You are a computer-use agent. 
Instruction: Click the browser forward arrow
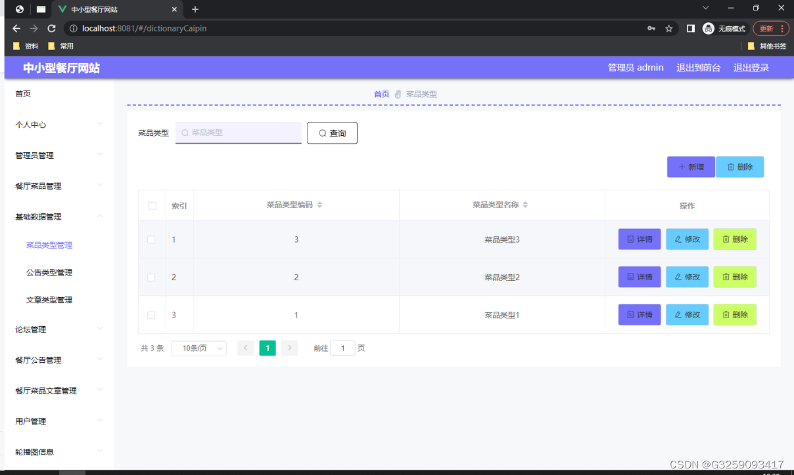tap(34, 29)
